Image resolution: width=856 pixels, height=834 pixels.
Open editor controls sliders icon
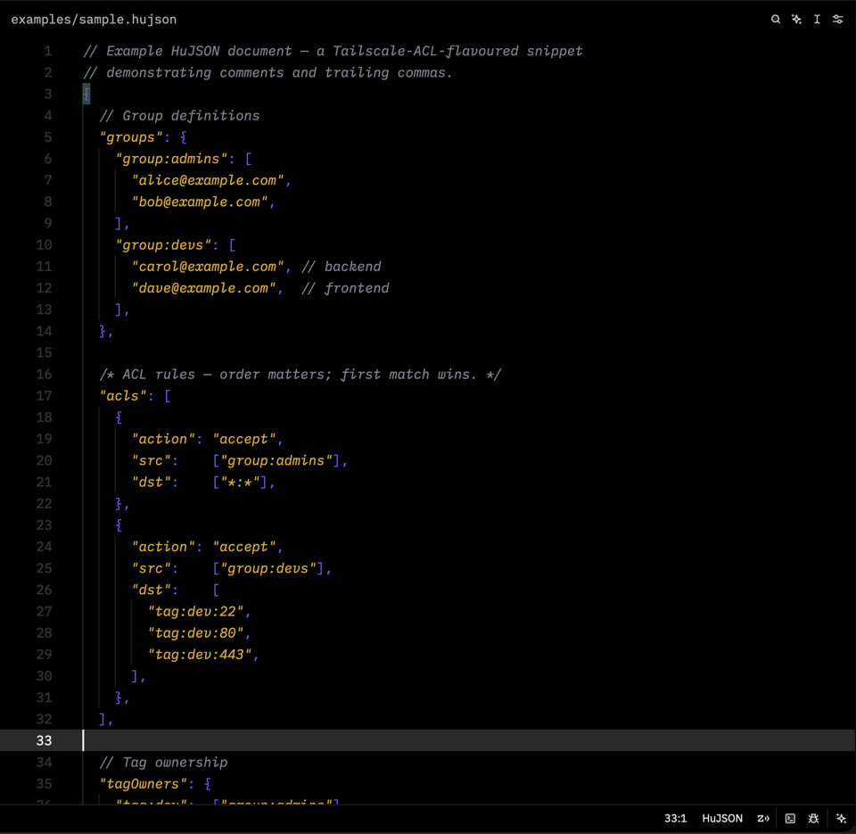coord(837,20)
